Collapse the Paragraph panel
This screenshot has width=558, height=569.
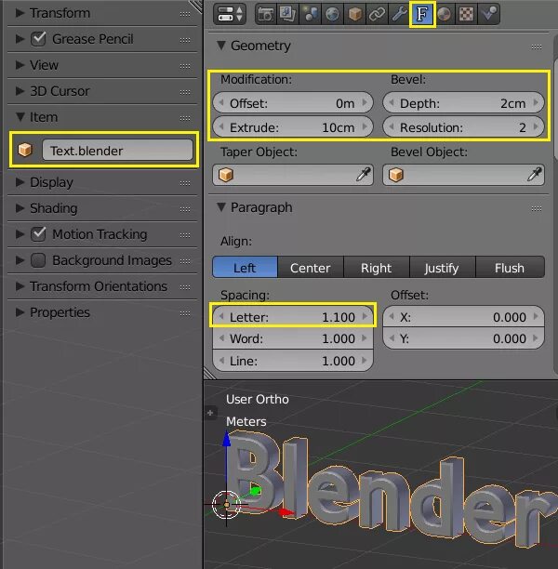pos(220,207)
